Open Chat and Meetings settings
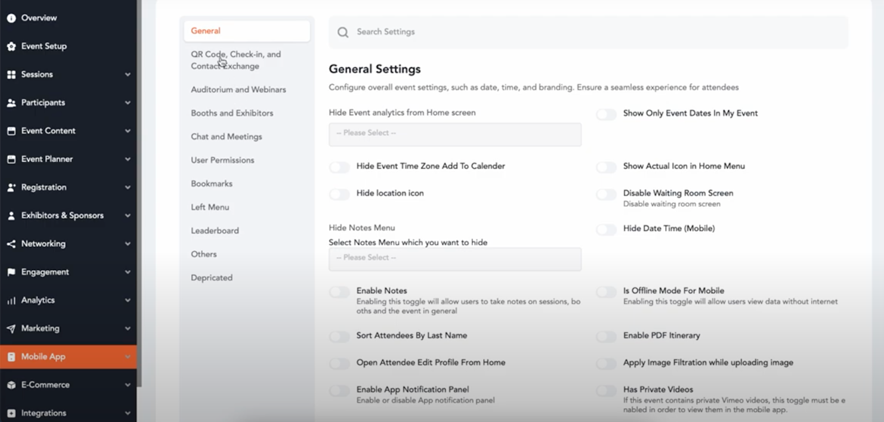The height and width of the screenshot is (422, 884). tap(227, 137)
